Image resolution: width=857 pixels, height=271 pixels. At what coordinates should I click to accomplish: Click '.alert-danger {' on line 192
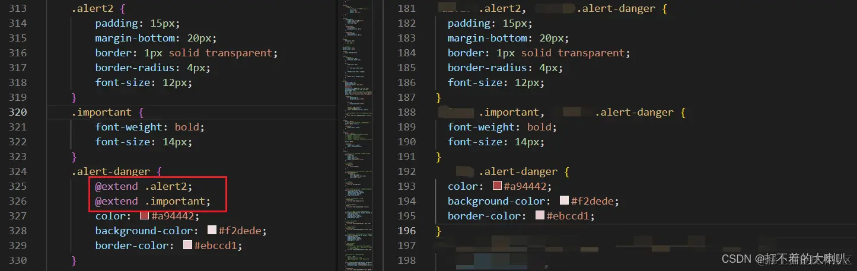click(x=524, y=171)
